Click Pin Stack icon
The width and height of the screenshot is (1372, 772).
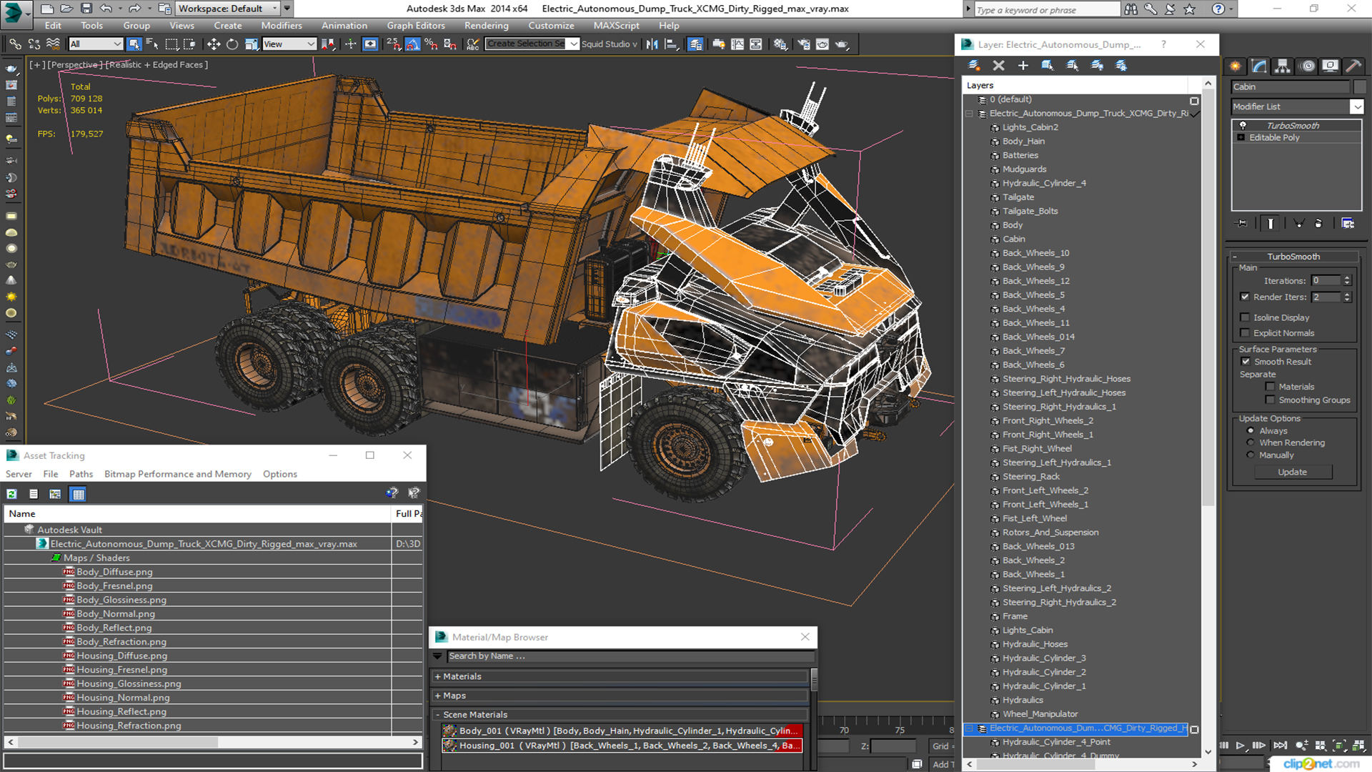(x=1242, y=224)
